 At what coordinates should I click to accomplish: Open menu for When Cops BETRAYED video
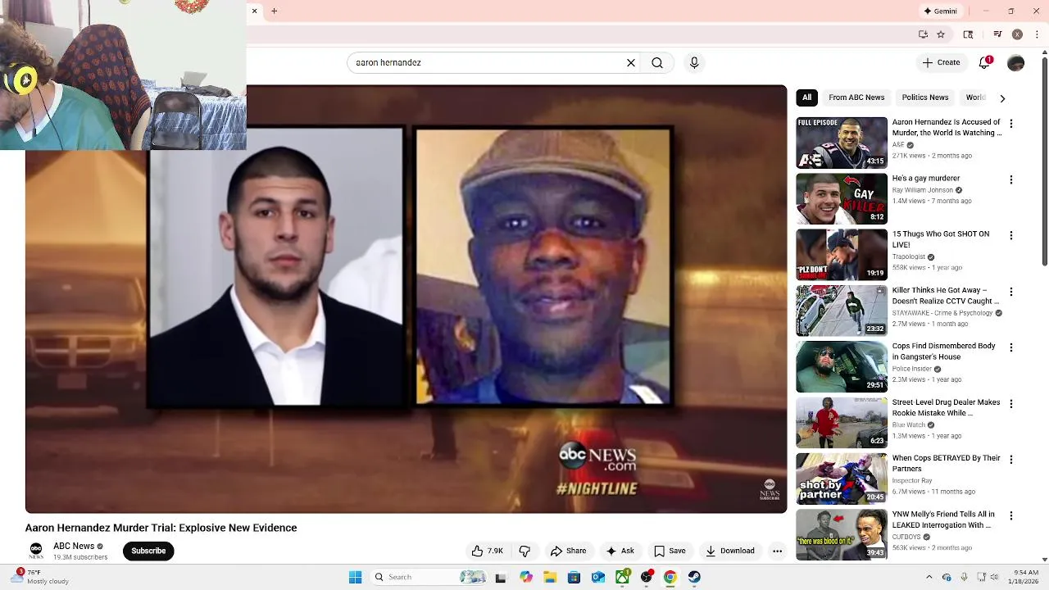(x=1011, y=460)
